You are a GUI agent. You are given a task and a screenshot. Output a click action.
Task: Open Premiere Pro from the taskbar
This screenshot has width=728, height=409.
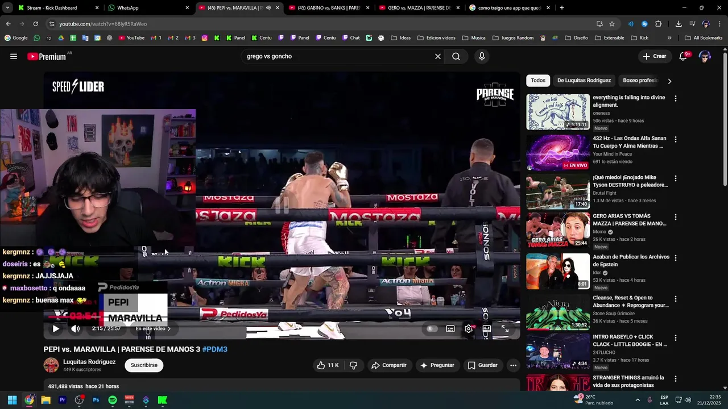(x=63, y=400)
